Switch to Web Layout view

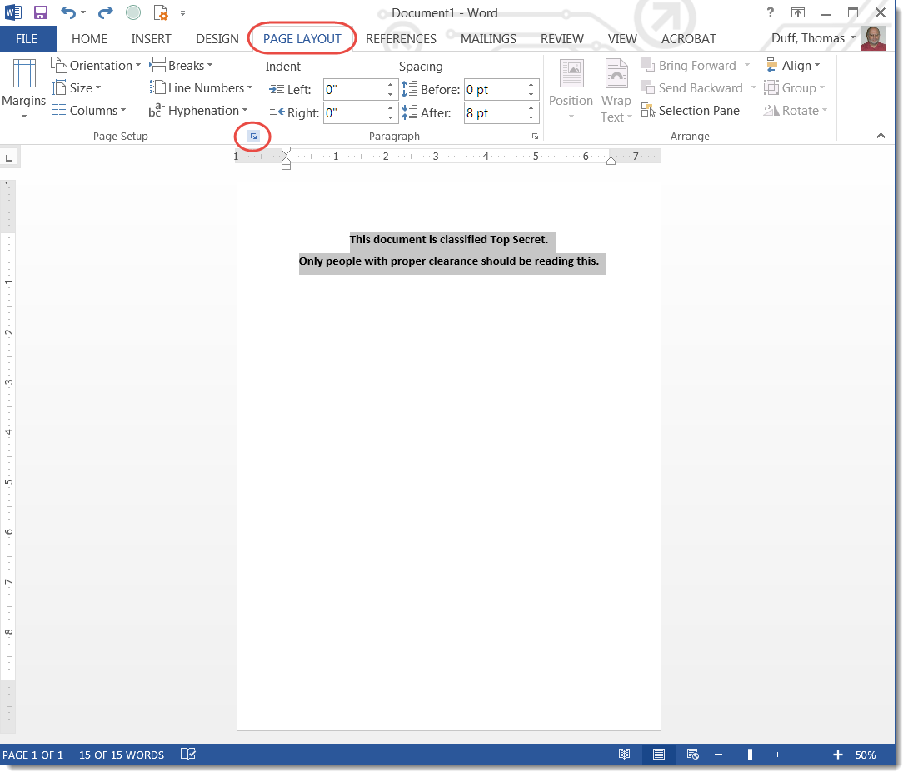[692, 755]
